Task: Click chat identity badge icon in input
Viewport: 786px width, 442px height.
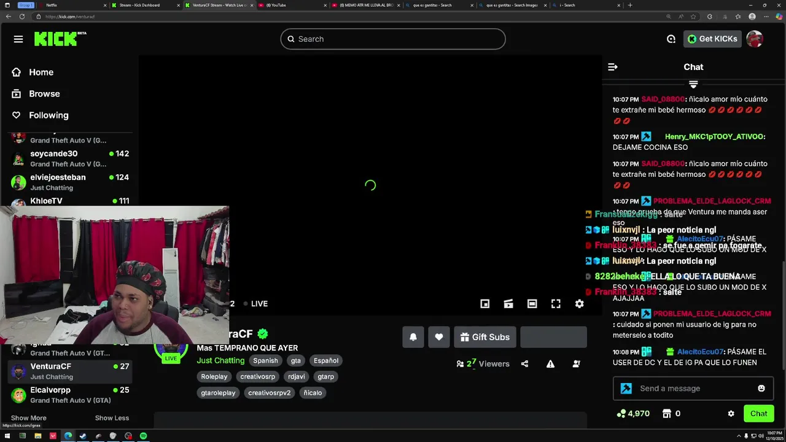Action: tap(626, 388)
